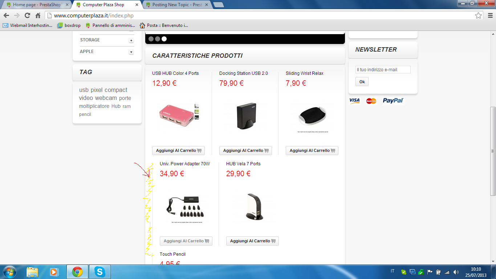Open Chrome taskbar icon
496x279 pixels.
(77, 272)
